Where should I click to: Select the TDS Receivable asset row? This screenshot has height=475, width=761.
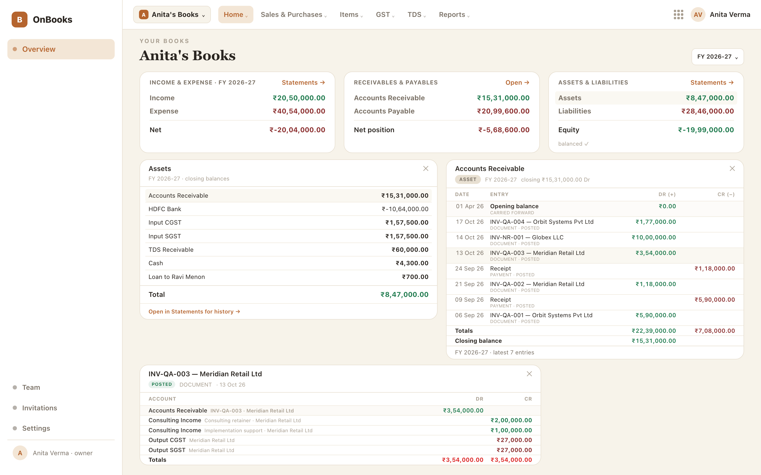pyautogui.click(x=288, y=250)
